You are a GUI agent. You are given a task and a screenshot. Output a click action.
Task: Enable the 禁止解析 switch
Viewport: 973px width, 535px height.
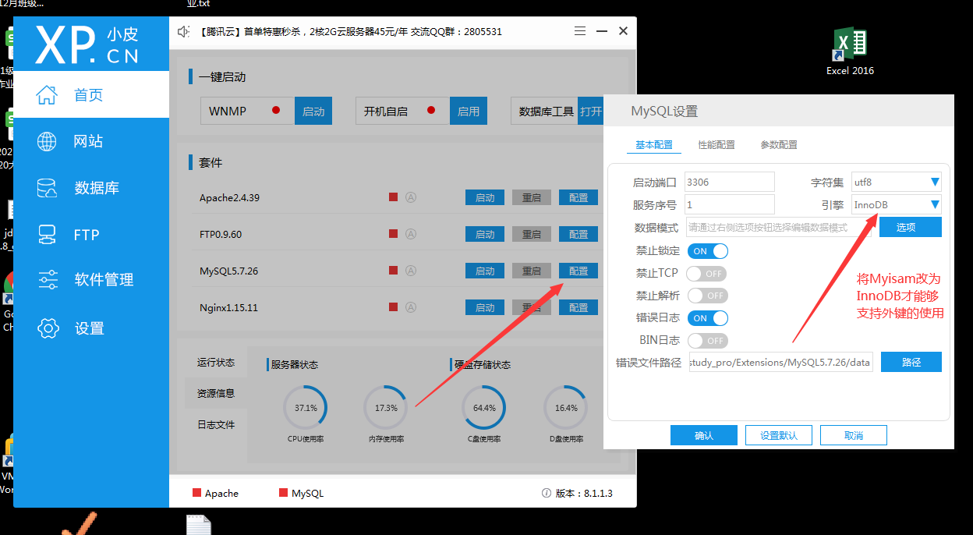[706, 296]
